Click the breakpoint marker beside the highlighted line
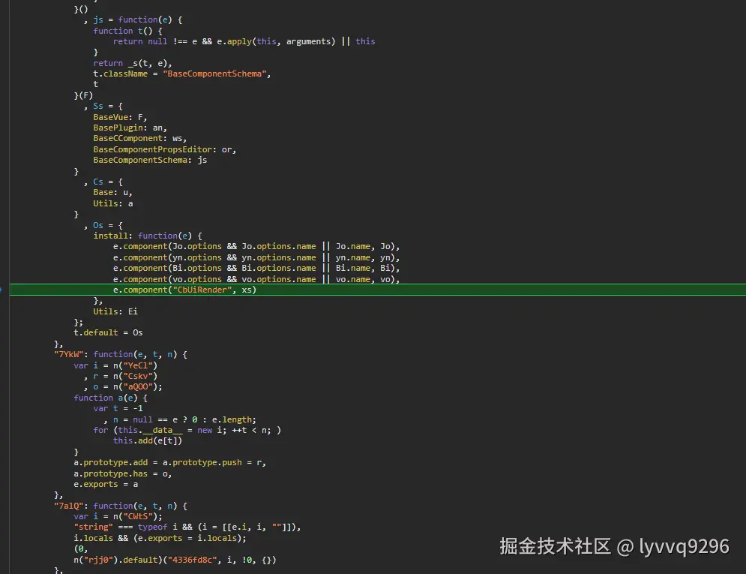This screenshot has height=574, width=746. tap(1, 290)
